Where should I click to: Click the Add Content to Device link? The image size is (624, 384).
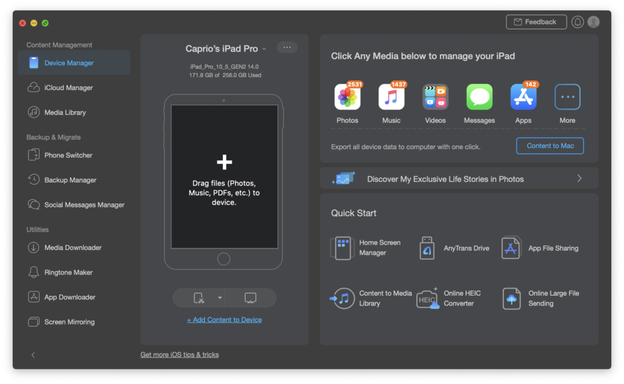(224, 319)
